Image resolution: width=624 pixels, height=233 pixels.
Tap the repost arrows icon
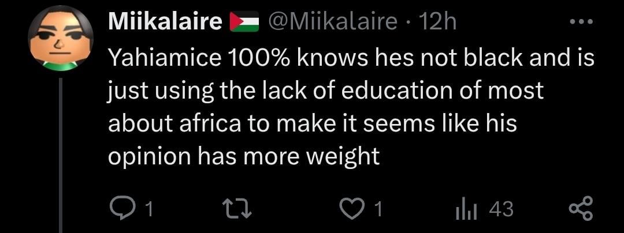pyautogui.click(x=236, y=208)
